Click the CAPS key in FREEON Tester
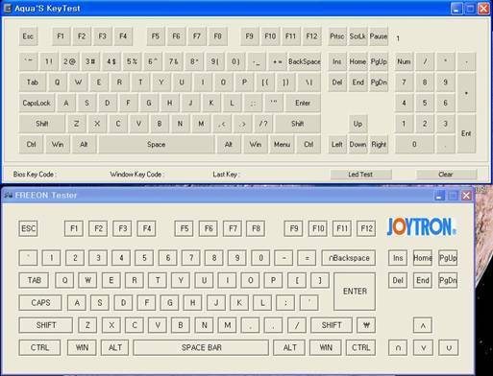Image resolution: width=493 pixels, height=376 pixels. [x=40, y=303]
